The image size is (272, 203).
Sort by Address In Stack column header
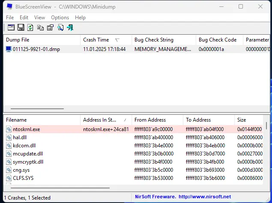point(106,120)
